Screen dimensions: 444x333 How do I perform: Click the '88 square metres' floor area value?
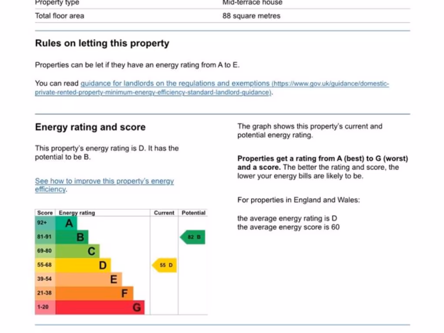coord(251,16)
